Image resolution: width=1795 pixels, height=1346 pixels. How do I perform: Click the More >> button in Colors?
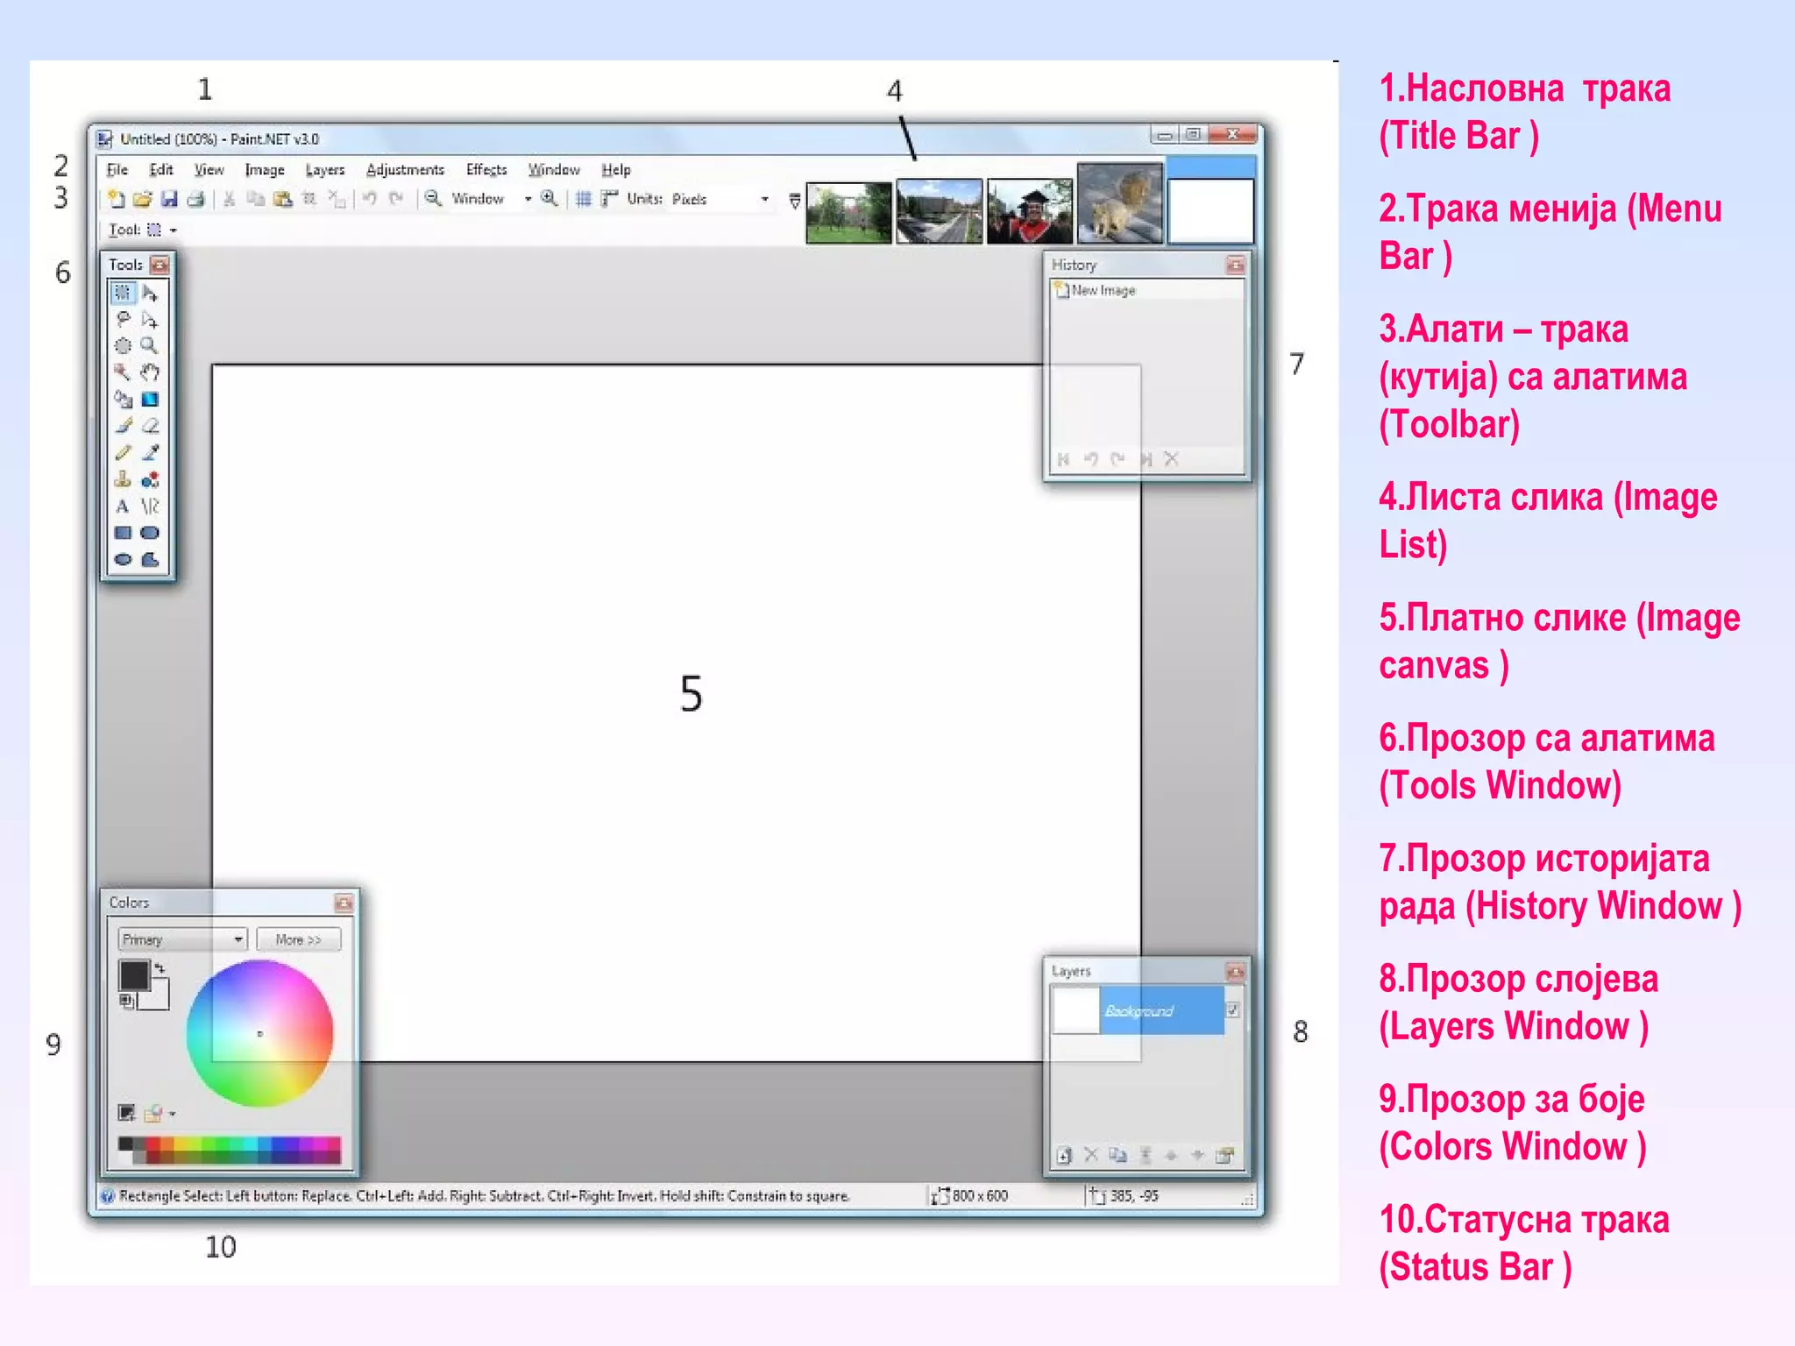(x=298, y=939)
